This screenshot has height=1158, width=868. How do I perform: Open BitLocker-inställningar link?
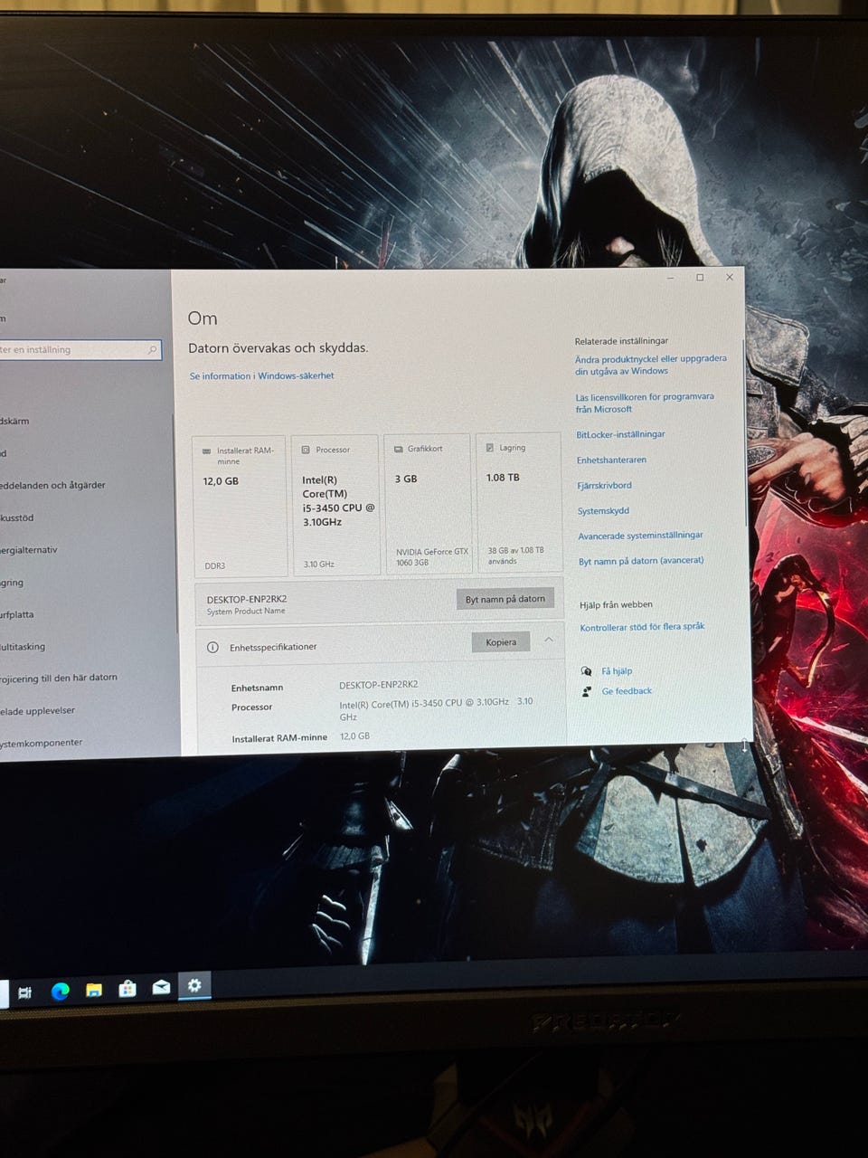621,434
